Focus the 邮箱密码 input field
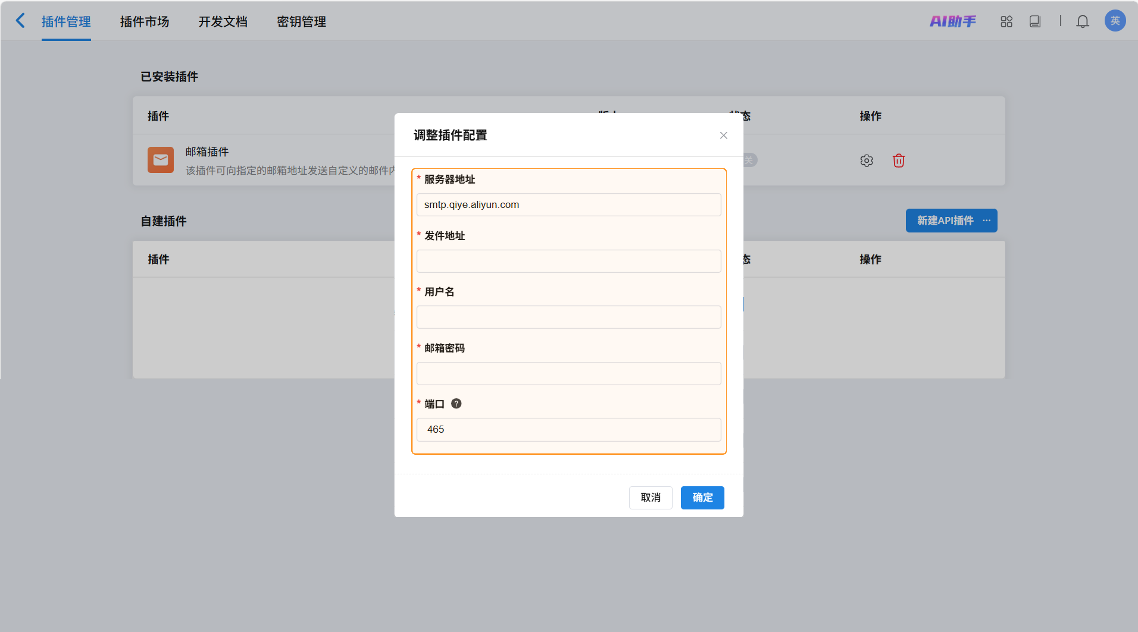The width and height of the screenshot is (1138, 632). point(568,374)
